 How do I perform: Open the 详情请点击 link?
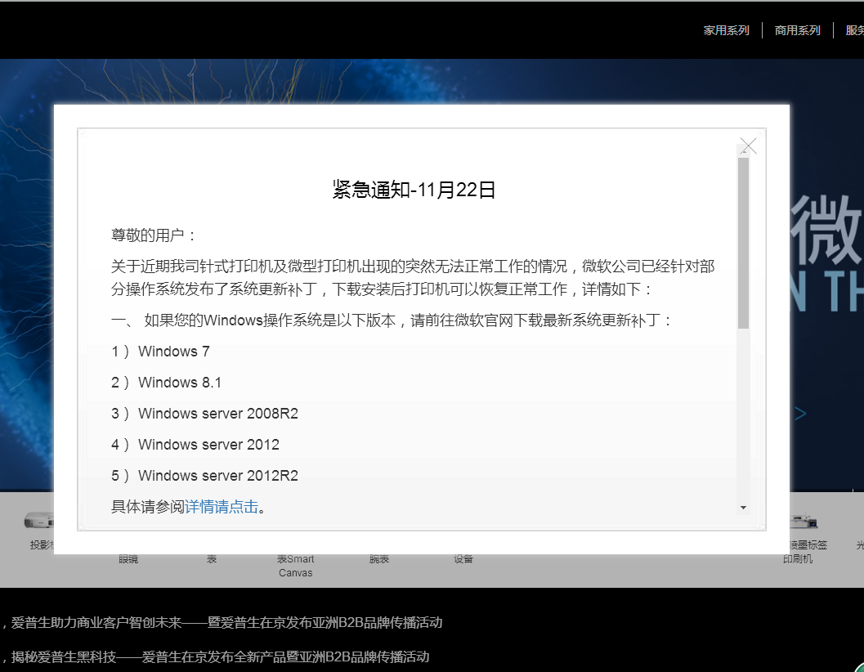(222, 507)
